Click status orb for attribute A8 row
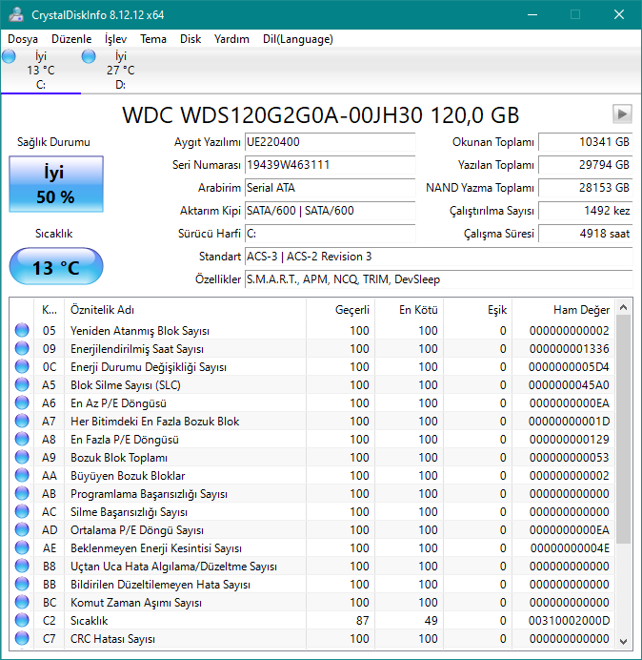 22,439
